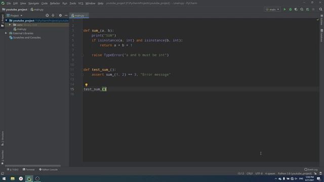Click the concurrency diagram run icon
This screenshot has height=182, width=324.
307,10
